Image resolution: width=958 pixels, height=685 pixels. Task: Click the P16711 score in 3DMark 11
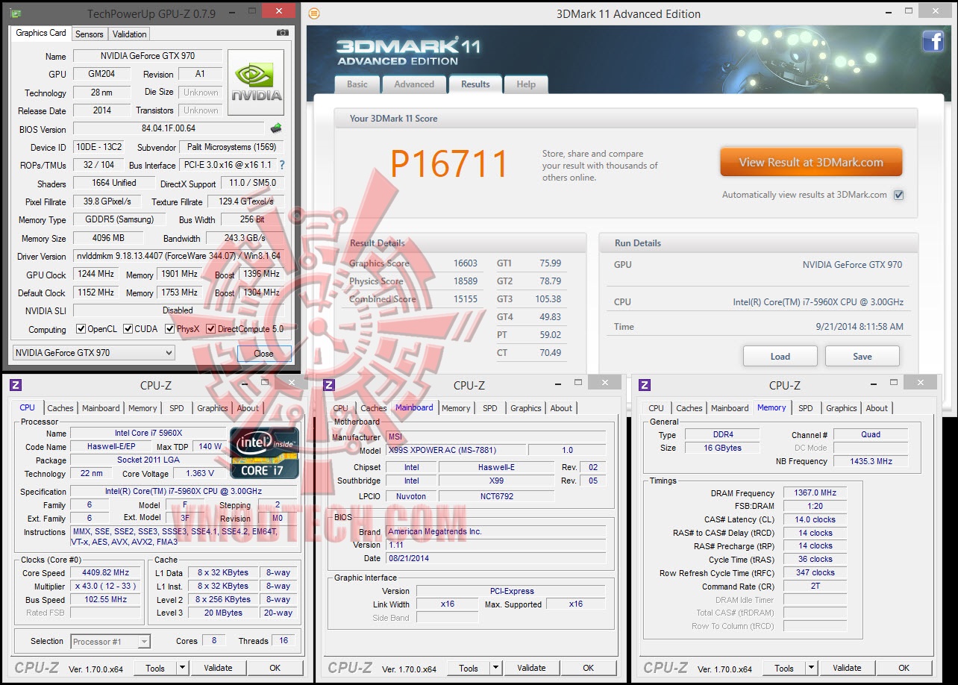[x=450, y=164]
